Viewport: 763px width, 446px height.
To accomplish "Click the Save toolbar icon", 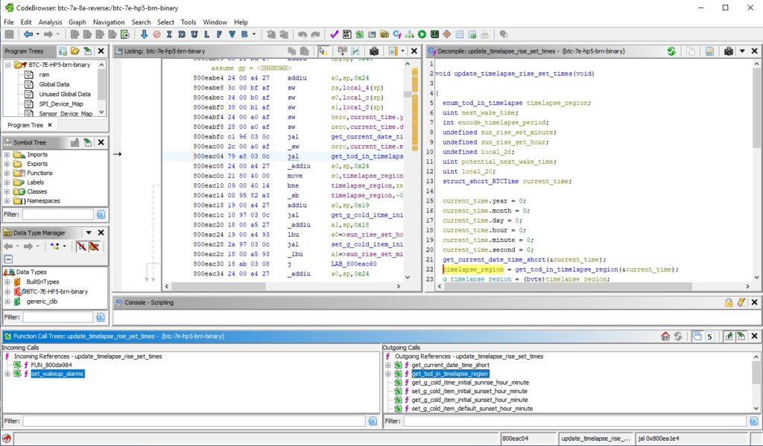I will [9, 34].
